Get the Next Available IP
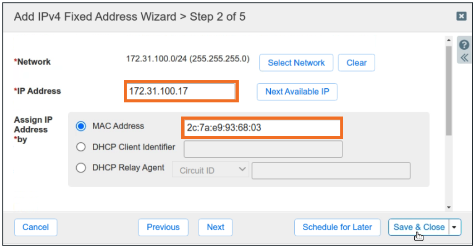 297,92
